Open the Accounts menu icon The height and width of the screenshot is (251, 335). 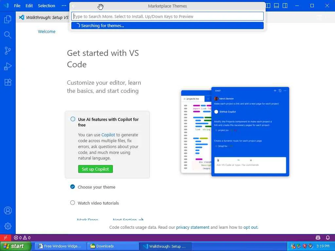tap(8, 210)
